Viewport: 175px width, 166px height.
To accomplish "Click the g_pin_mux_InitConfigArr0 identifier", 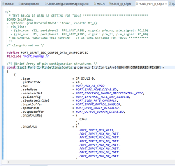I will click(95, 67).
